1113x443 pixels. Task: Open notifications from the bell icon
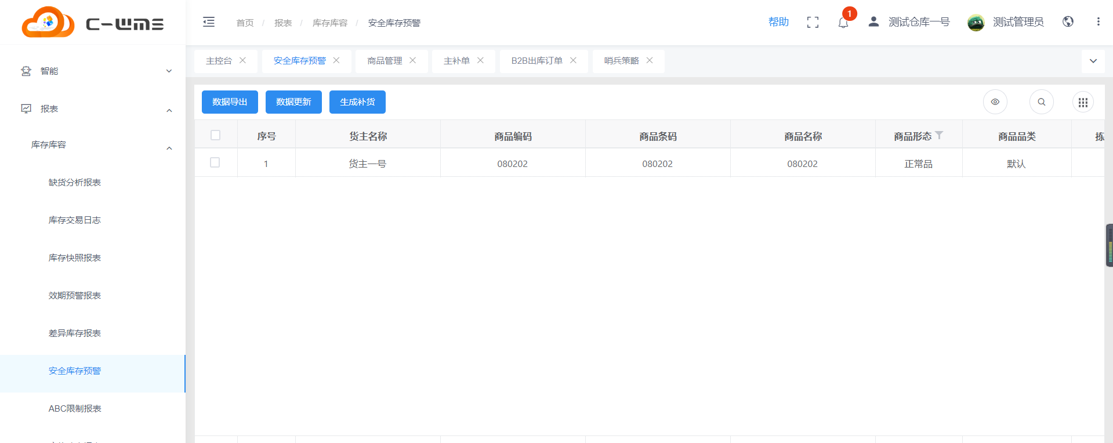[843, 23]
